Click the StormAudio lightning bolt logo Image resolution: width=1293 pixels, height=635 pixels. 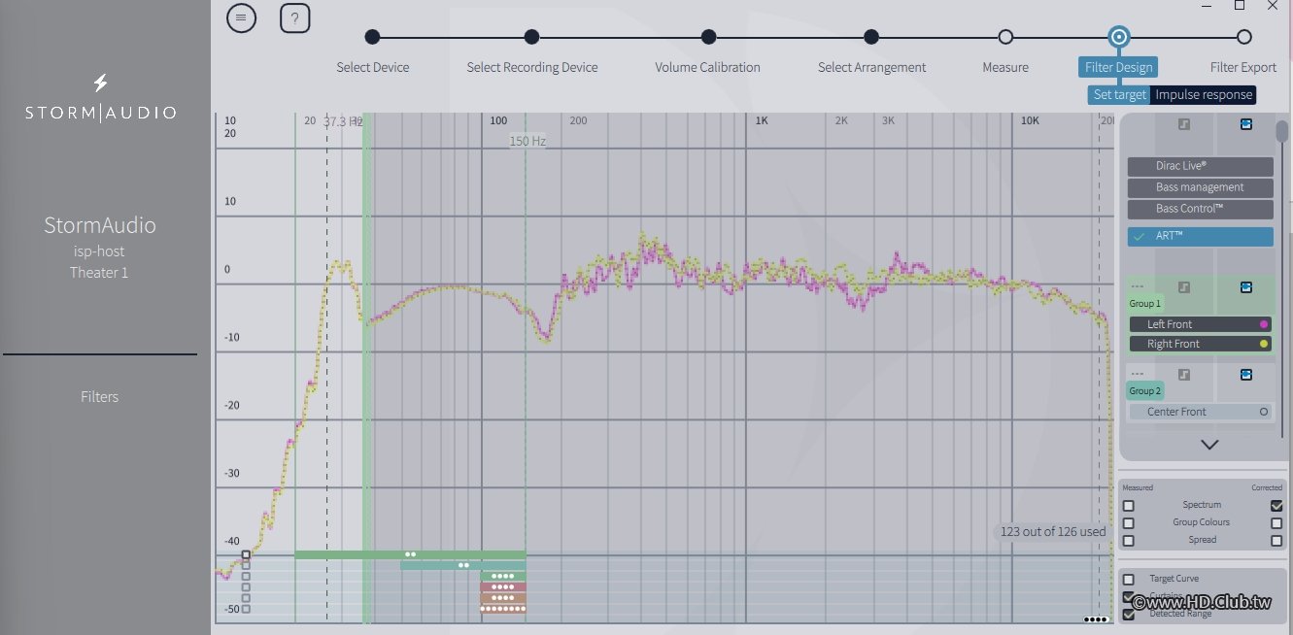click(x=100, y=84)
